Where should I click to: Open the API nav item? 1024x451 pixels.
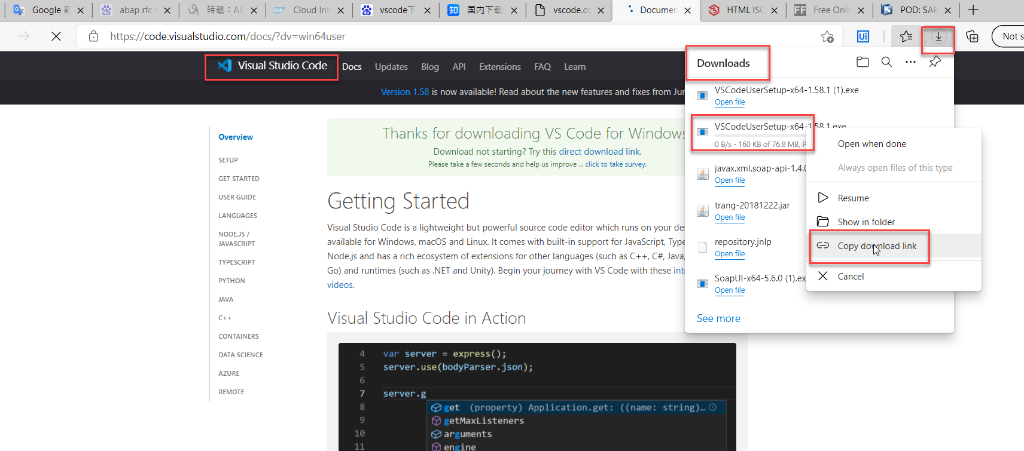point(459,67)
